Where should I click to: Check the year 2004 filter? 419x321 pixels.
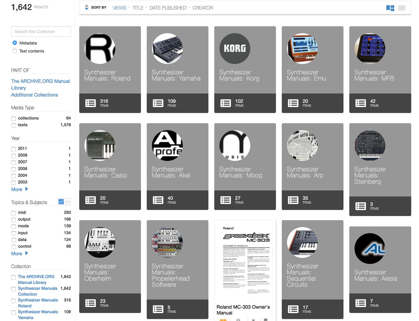tap(13, 176)
